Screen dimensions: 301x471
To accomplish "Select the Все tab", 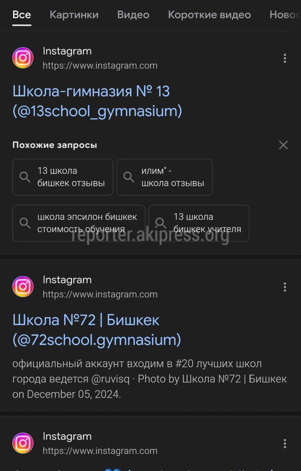I will 22,15.
